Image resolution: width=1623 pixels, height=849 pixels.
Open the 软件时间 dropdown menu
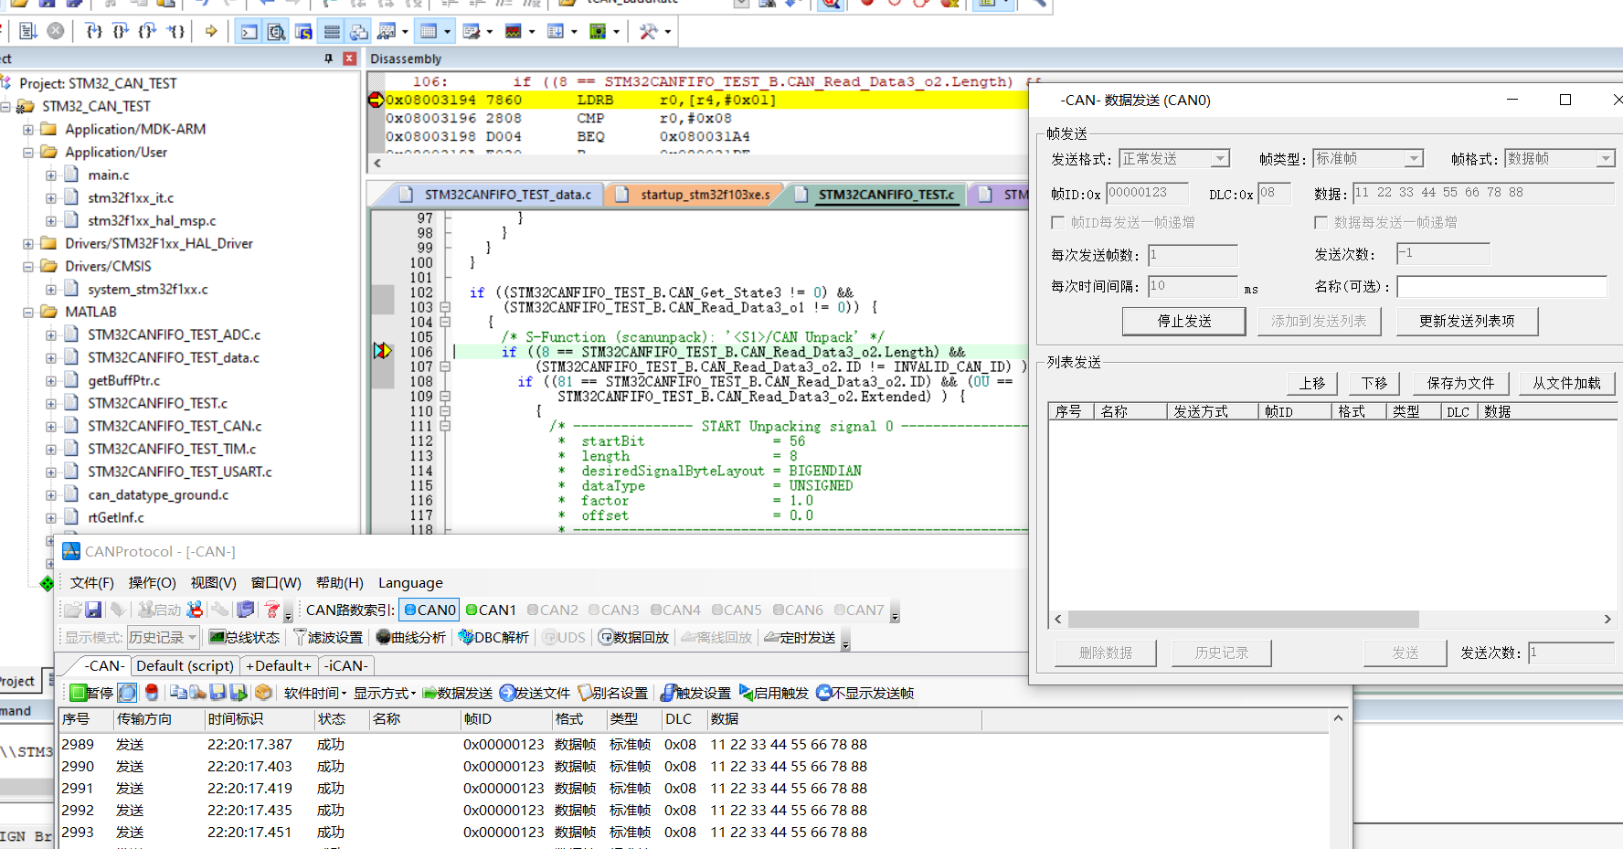[315, 693]
